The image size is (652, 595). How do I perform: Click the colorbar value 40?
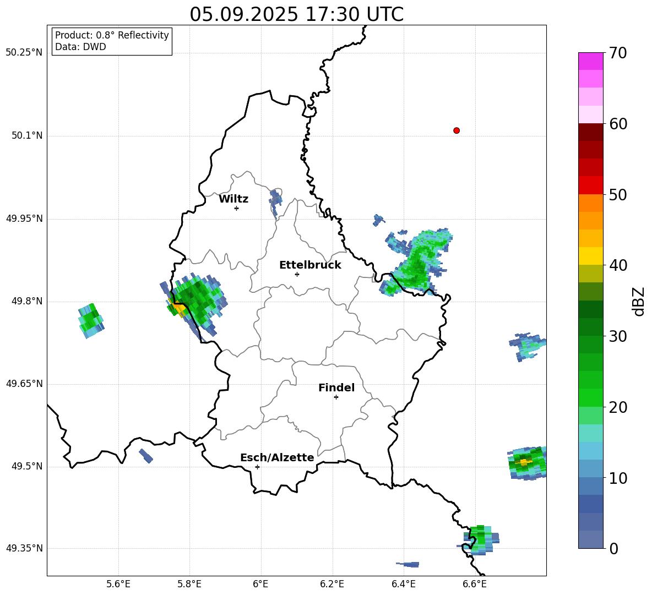[x=618, y=265]
